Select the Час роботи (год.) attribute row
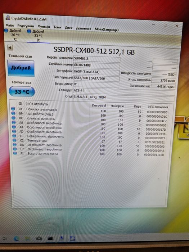Screen dimensions: 189x252 coord(90,115)
